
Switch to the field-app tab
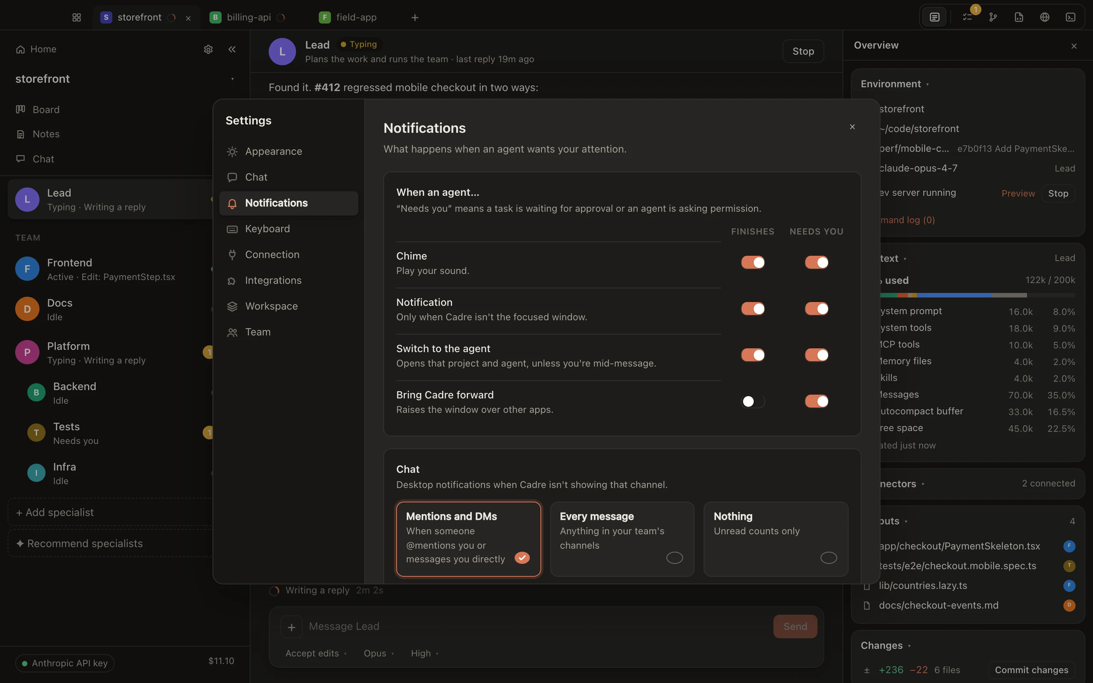(348, 17)
